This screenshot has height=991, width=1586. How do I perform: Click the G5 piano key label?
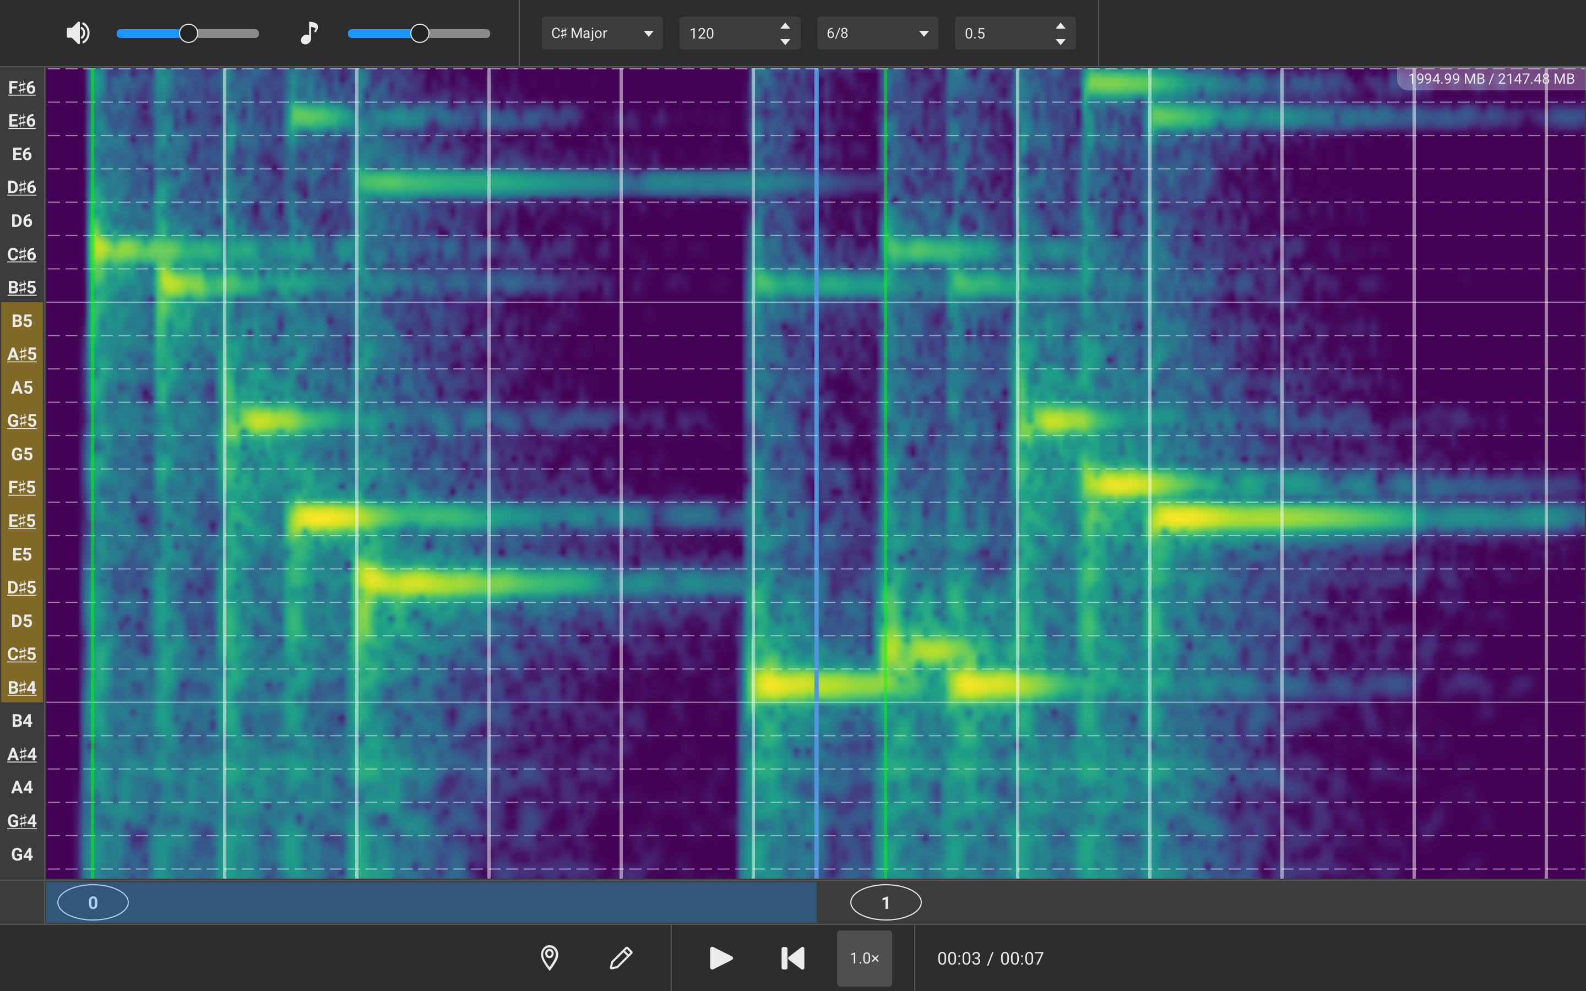(x=21, y=454)
